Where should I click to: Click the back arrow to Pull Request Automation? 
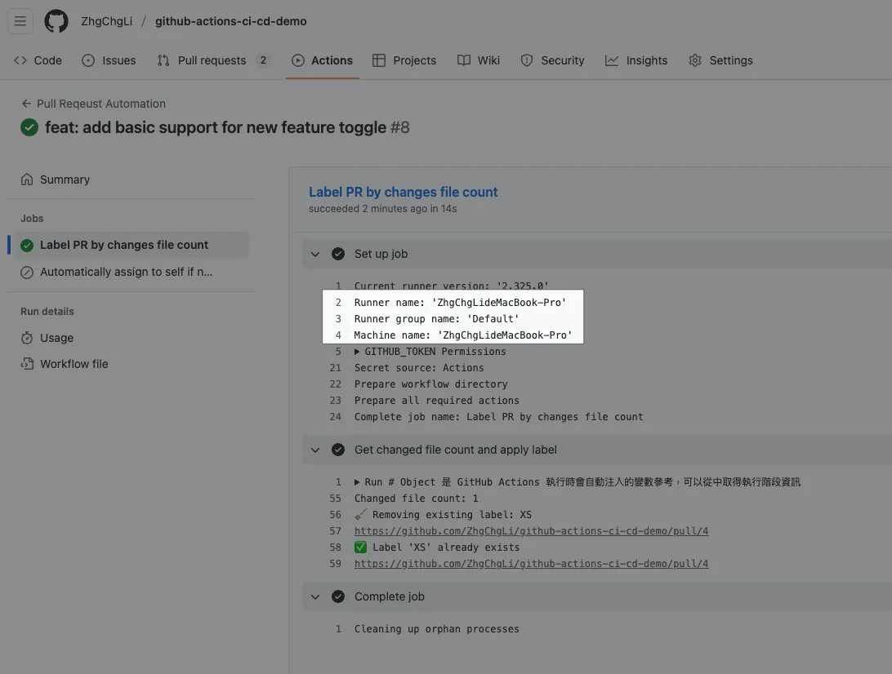pyautogui.click(x=26, y=104)
